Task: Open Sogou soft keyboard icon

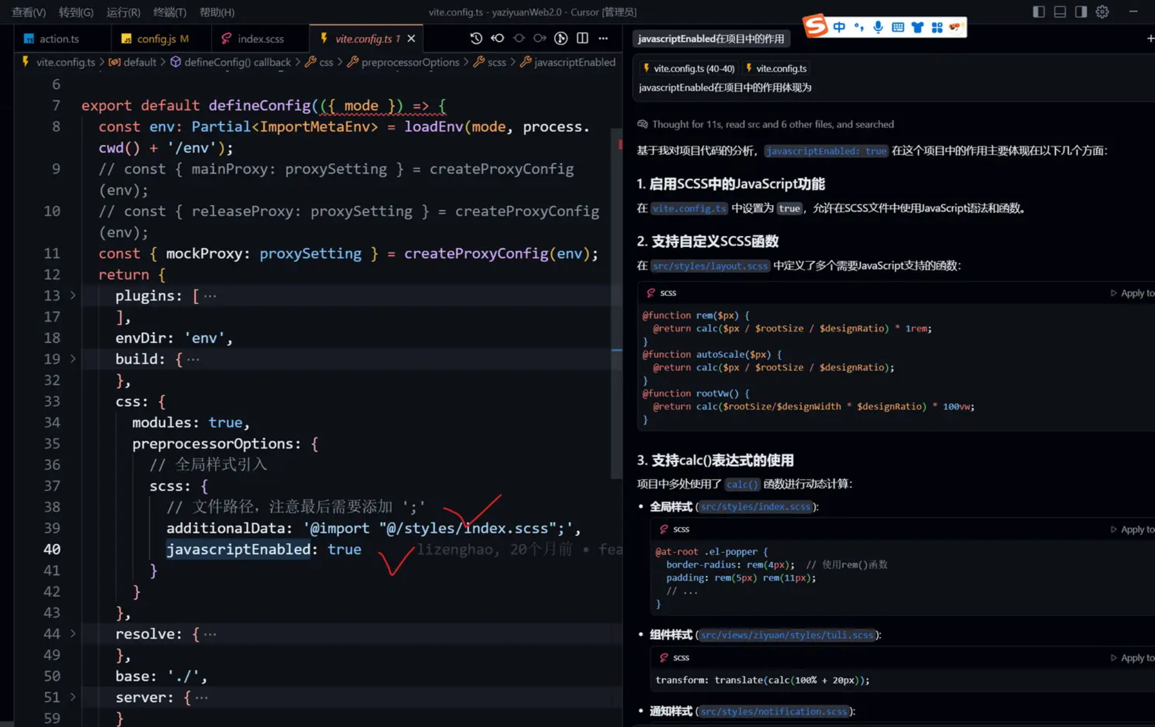Action: click(x=898, y=27)
